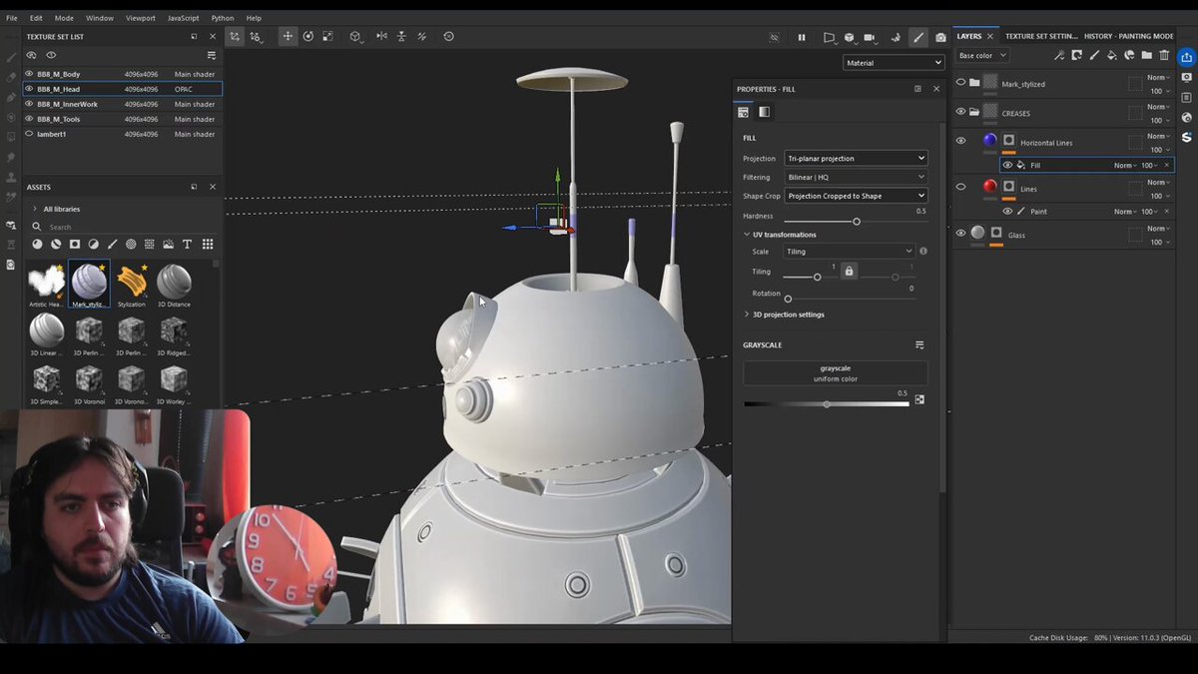1198x674 pixels.
Task: Hide the Mark_stylized layer folder
Action: pos(960,83)
